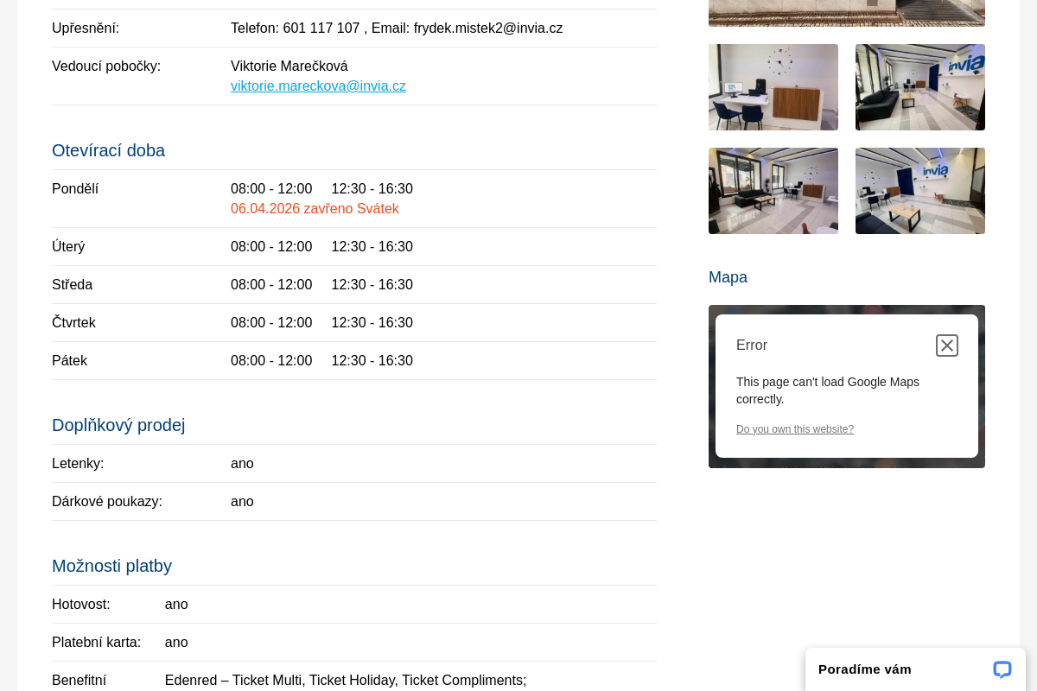Open the large branch exterior photo
The width and height of the screenshot is (1037, 691).
tap(846, 13)
